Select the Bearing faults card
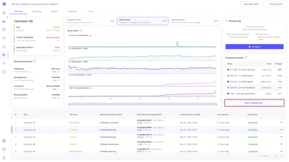The image size is (289, 162). (x=195, y=21)
